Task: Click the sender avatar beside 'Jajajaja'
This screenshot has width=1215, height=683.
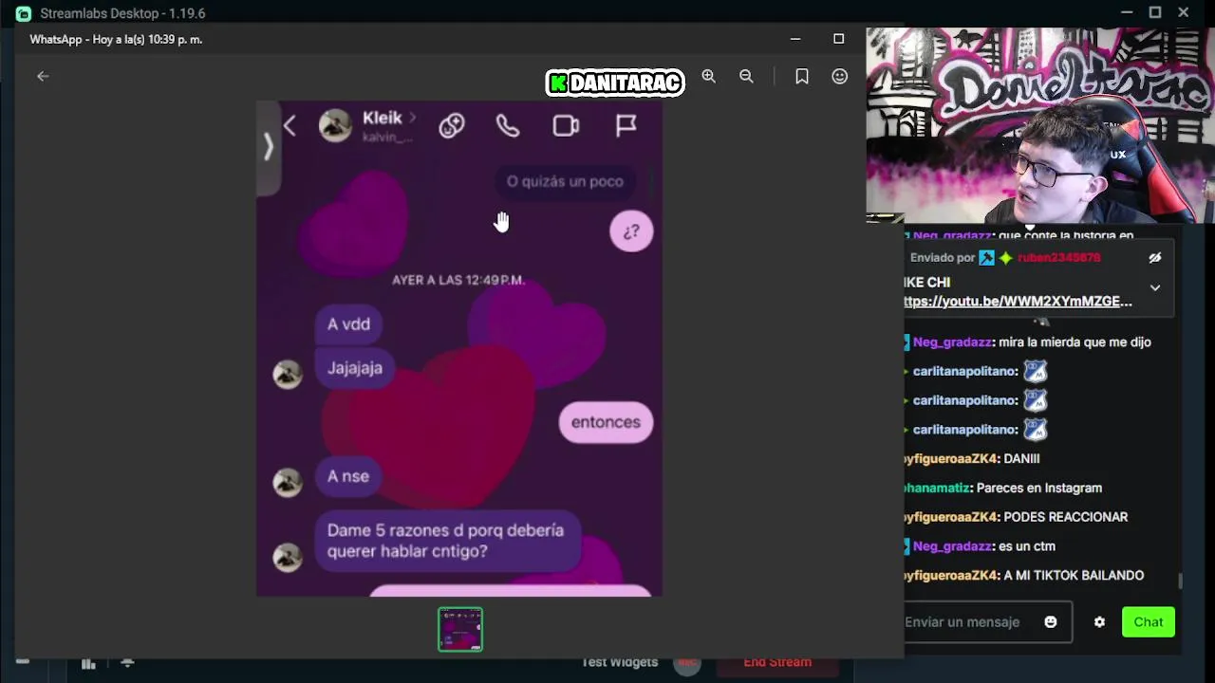Action: (x=288, y=374)
